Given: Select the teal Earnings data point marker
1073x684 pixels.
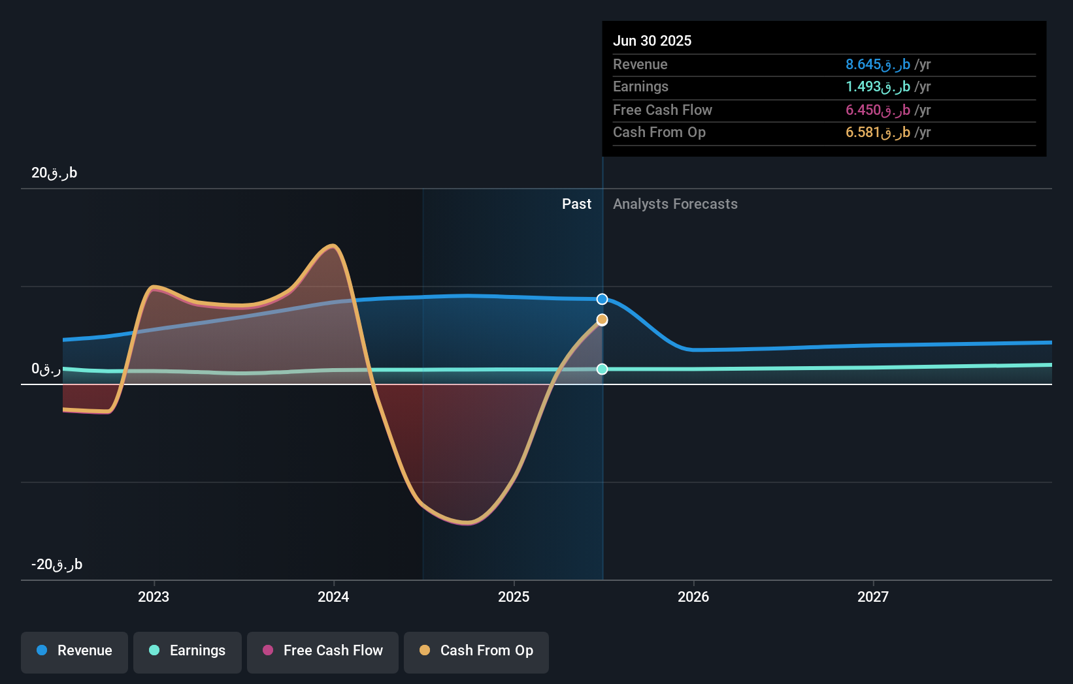Looking at the screenshot, I should pos(602,369).
